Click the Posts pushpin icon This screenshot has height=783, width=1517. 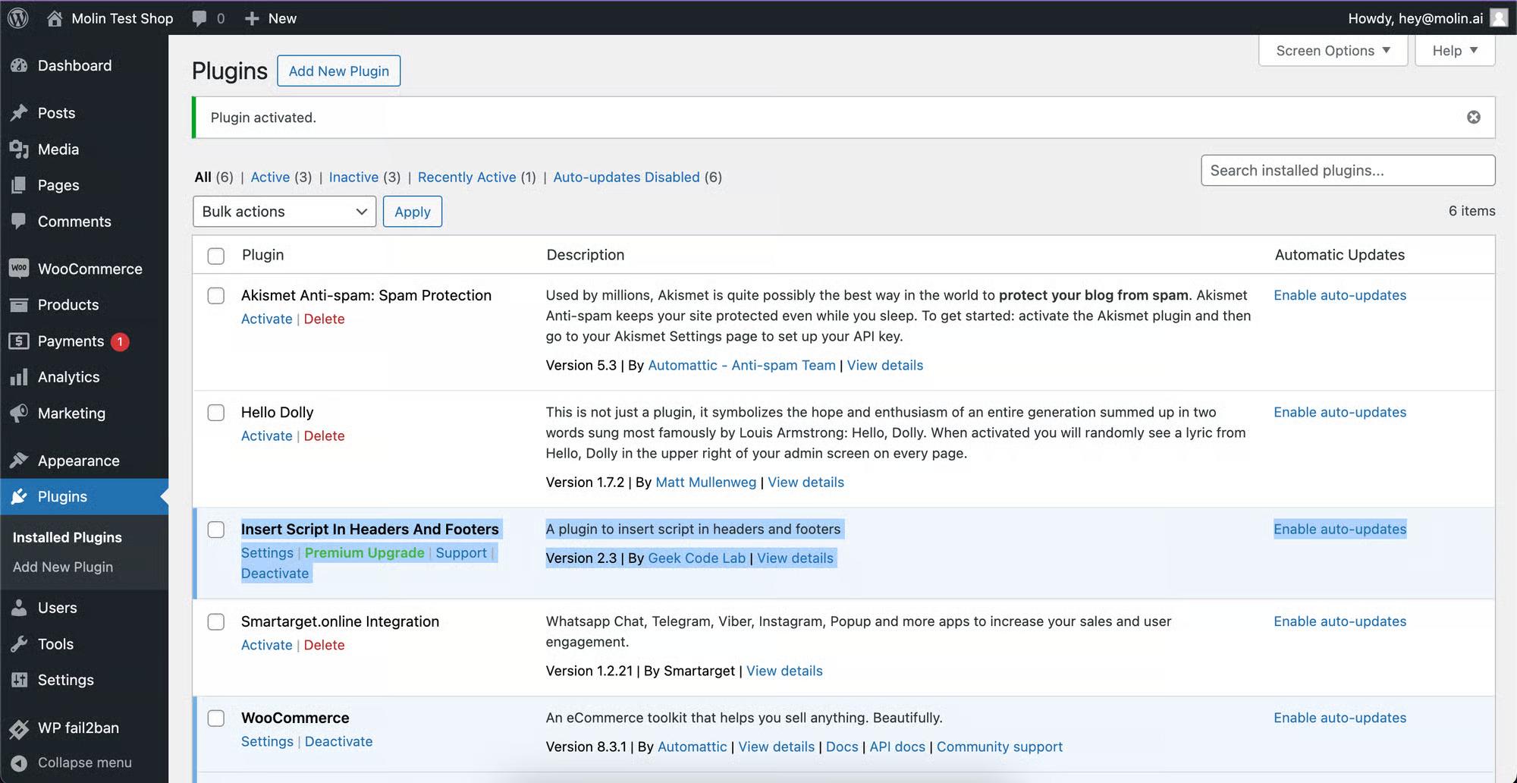point(19,113)
